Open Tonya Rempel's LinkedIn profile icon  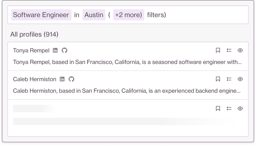pyautogui.click(x=55, y=50)
